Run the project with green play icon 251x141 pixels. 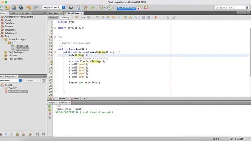pos(93,7)
